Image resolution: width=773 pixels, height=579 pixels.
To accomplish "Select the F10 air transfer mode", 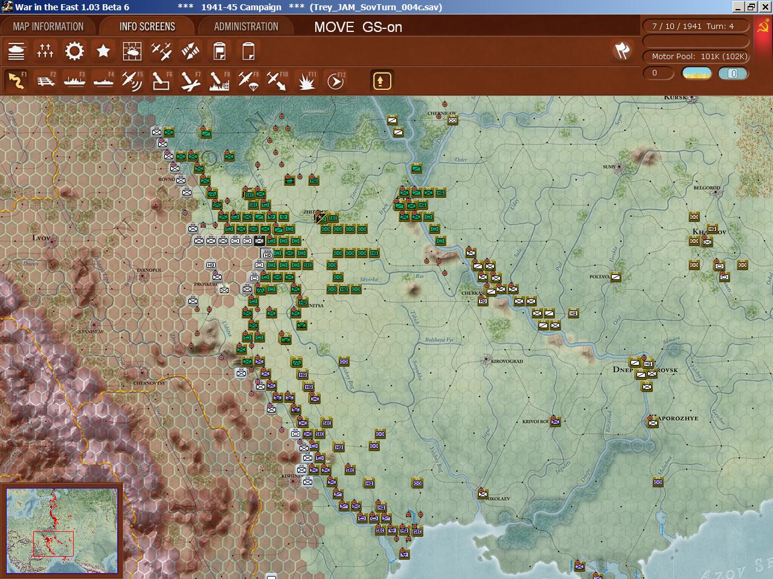I will (277, 81).
